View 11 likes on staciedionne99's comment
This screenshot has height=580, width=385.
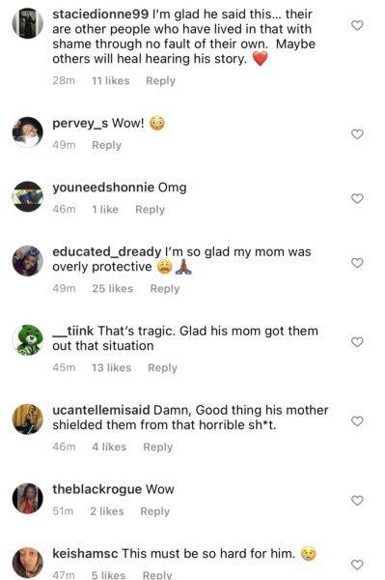(111, 80)
